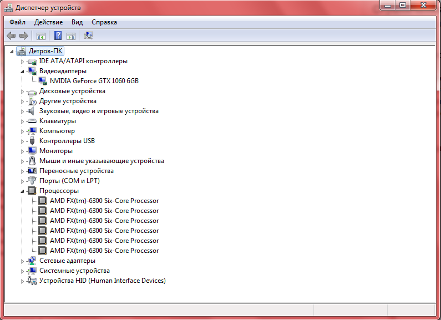The height and width of the screenshot is (320, 441).
Task: Click the Мониторы monitor icon
Action: tap(32, 151)
